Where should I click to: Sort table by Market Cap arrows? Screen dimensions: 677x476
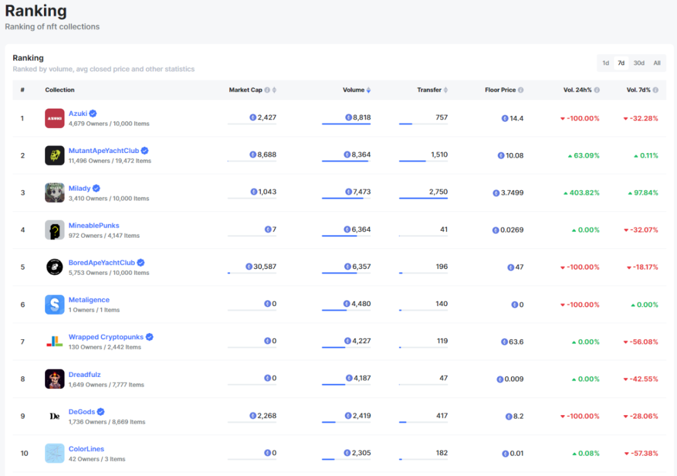(x=274, y=90)
